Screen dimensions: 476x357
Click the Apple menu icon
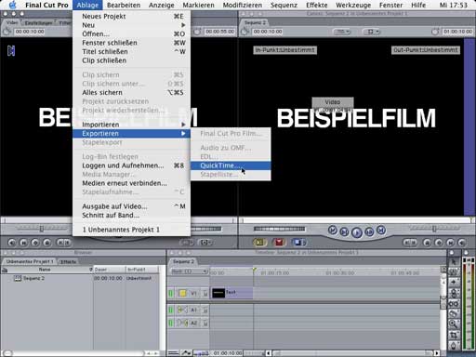pyautogui.click(x=13, y=5)
